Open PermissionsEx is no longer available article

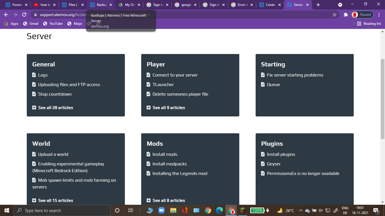coord(303,174)
